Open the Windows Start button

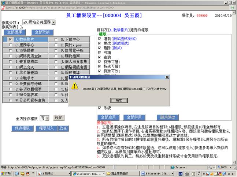pos(6,174)
